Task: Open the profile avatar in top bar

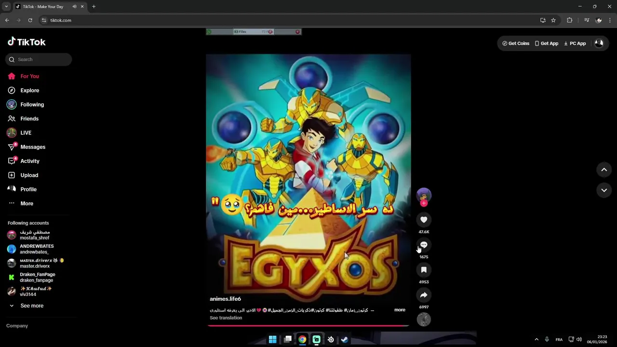Action: (599, 43)
